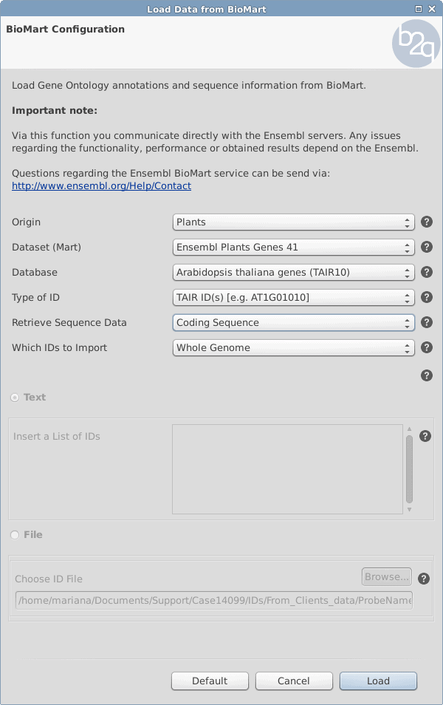
Task: Select the File radio button
Action: pyautogui.click(x=15, y=534)
